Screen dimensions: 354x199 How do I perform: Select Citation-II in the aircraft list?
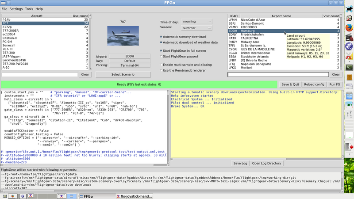click(x=45, y=38)
